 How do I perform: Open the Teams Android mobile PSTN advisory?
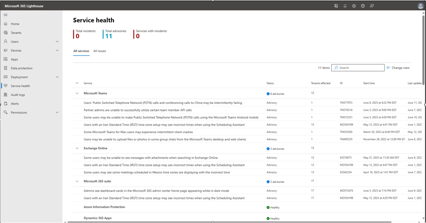pos(171,117)
